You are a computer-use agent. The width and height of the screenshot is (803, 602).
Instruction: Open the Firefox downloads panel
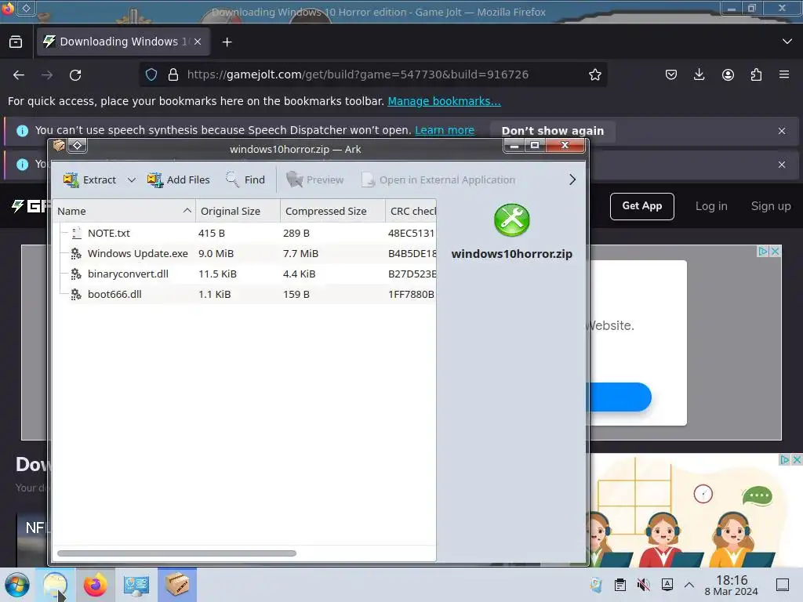click(699, 74)
